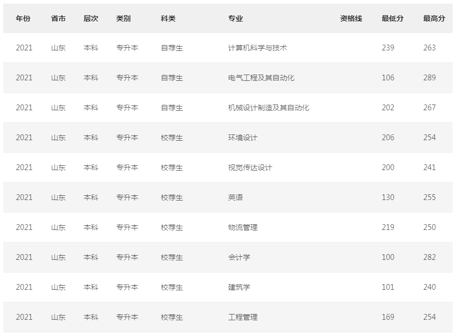Click the 科类 column header
The height and width of the screenshot is (336, 459).
pos(168,18)
